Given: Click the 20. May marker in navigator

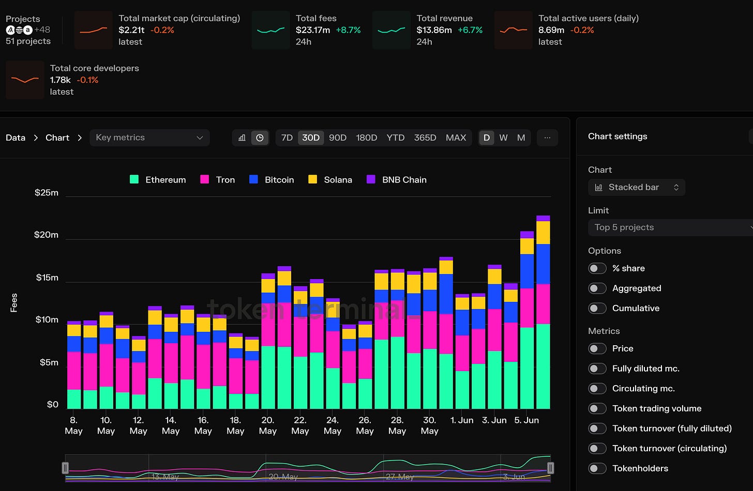Looking at the screenshot, I should tap(283, 477).
